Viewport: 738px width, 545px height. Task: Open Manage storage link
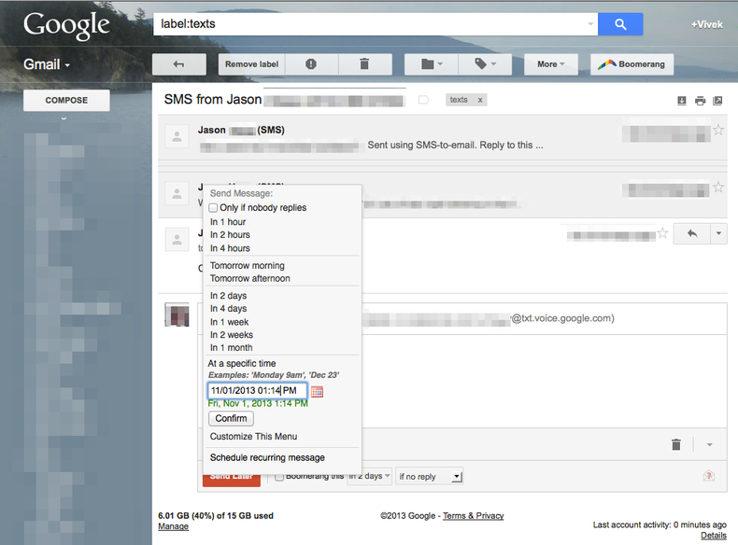173,526
